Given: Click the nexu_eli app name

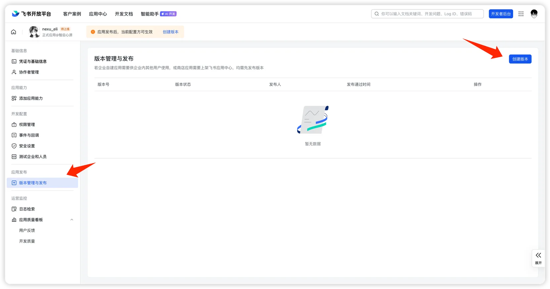Looking at the screenshot, I should click(x=50, y=29).
